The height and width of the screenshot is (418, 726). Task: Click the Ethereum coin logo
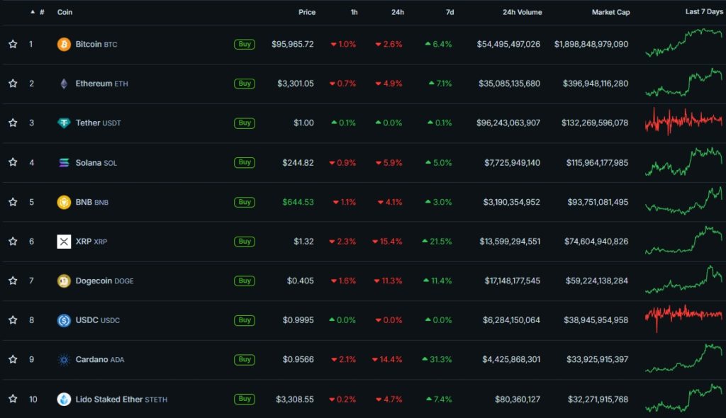[x=64, y=84]
